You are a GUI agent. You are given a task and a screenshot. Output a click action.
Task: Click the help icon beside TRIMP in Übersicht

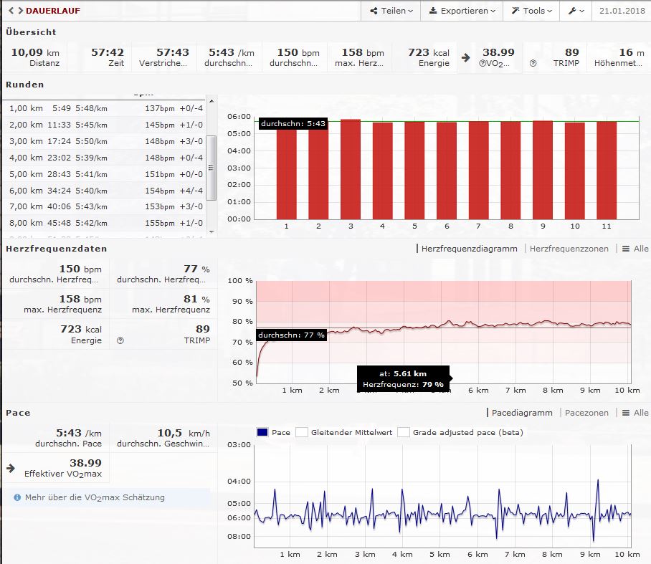[x=533, y=64]
